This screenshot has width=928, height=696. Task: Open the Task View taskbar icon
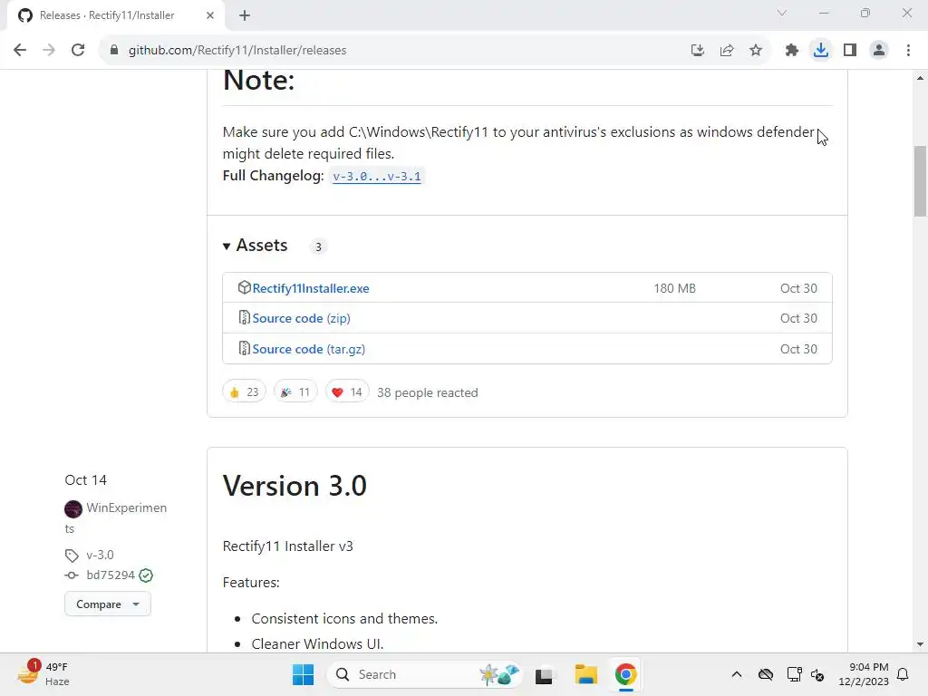click(x=544, y=674)
